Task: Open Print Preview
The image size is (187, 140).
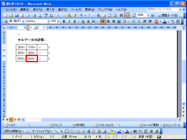Action: 39,15
